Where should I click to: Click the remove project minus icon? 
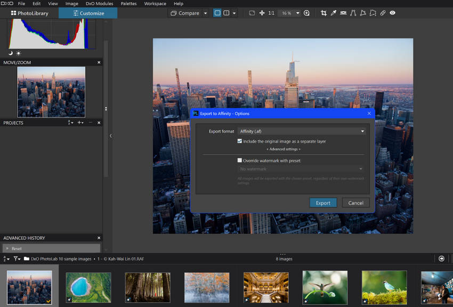(x=91, y=123)
